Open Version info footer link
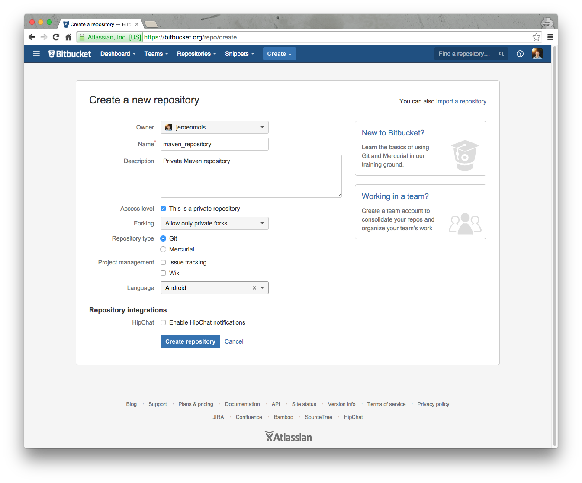The width and height of the screenshot is (582, 483). point(342,404)
